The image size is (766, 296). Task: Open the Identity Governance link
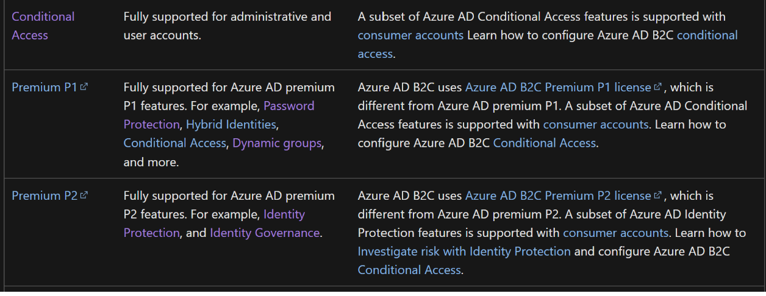pyautogui.click(x=264, y=233)
